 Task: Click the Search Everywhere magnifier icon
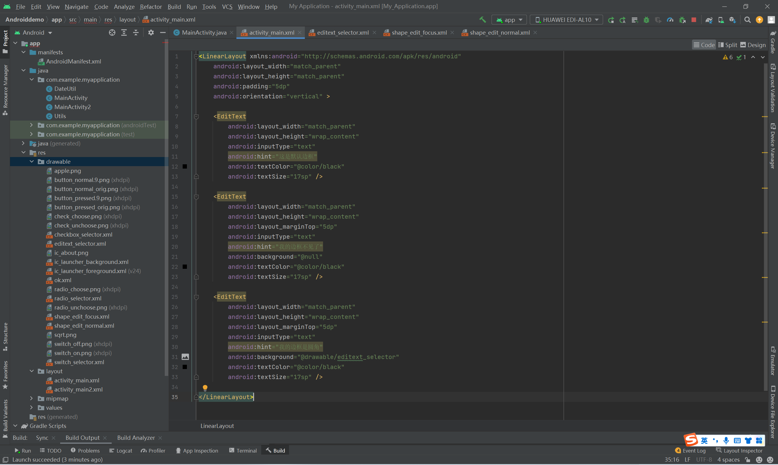(747, 20)
